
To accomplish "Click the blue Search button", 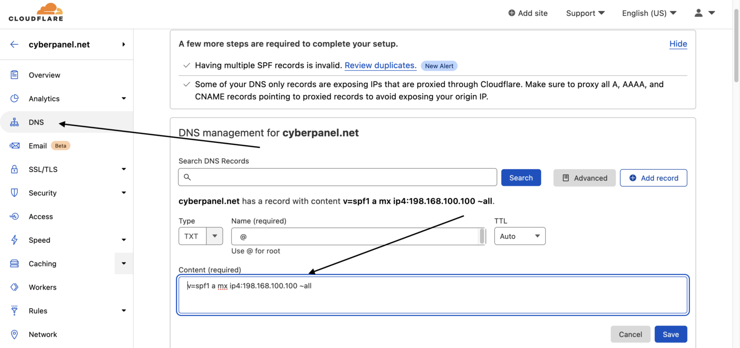I will [521, 177].
